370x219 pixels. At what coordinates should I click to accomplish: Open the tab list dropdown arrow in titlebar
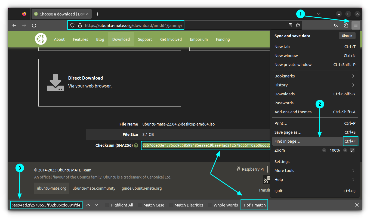point(319,14)
